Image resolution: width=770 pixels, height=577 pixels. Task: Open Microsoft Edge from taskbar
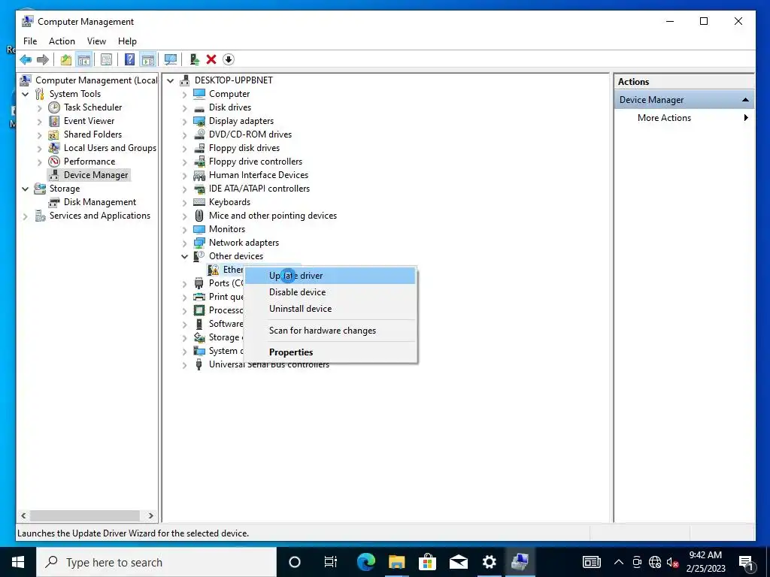click(366, 562)
